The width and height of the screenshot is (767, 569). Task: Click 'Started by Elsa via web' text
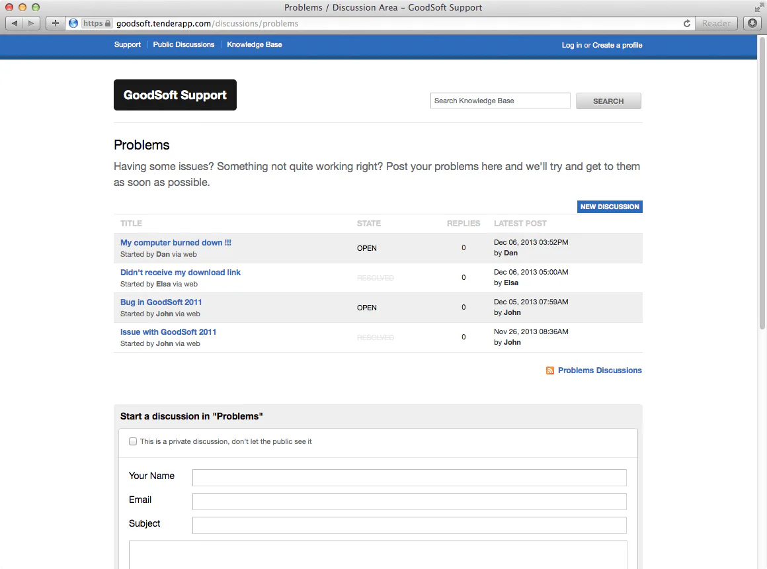(159, 284)
